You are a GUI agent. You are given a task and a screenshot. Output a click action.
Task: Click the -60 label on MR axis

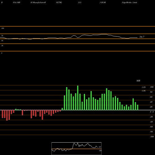coord(151,127)
